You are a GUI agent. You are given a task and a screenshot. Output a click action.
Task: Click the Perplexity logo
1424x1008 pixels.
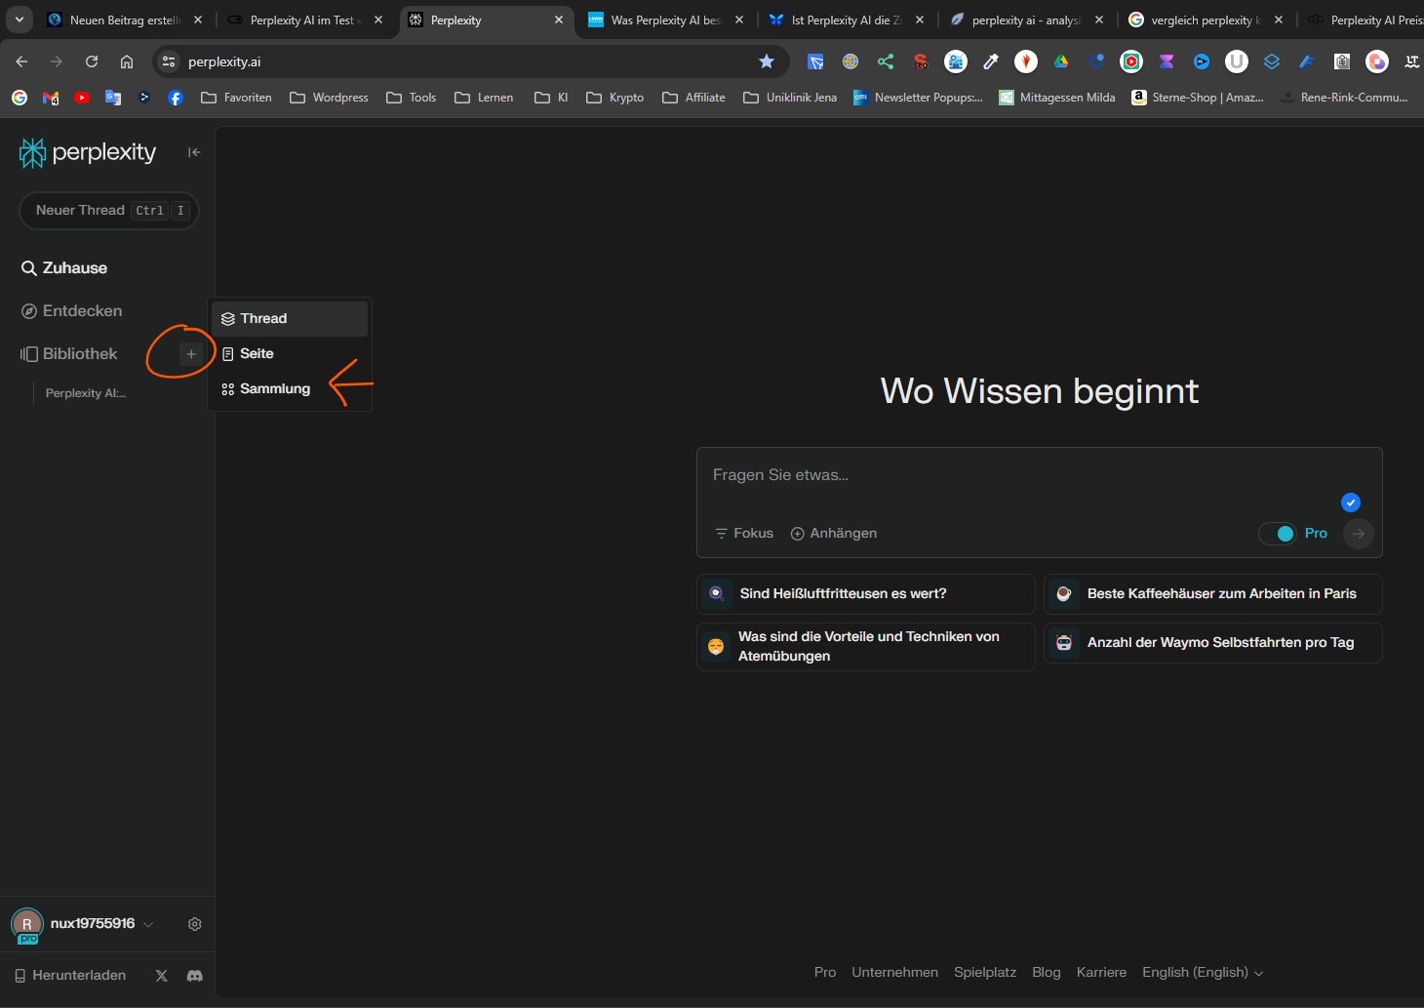tap(88, 152)
